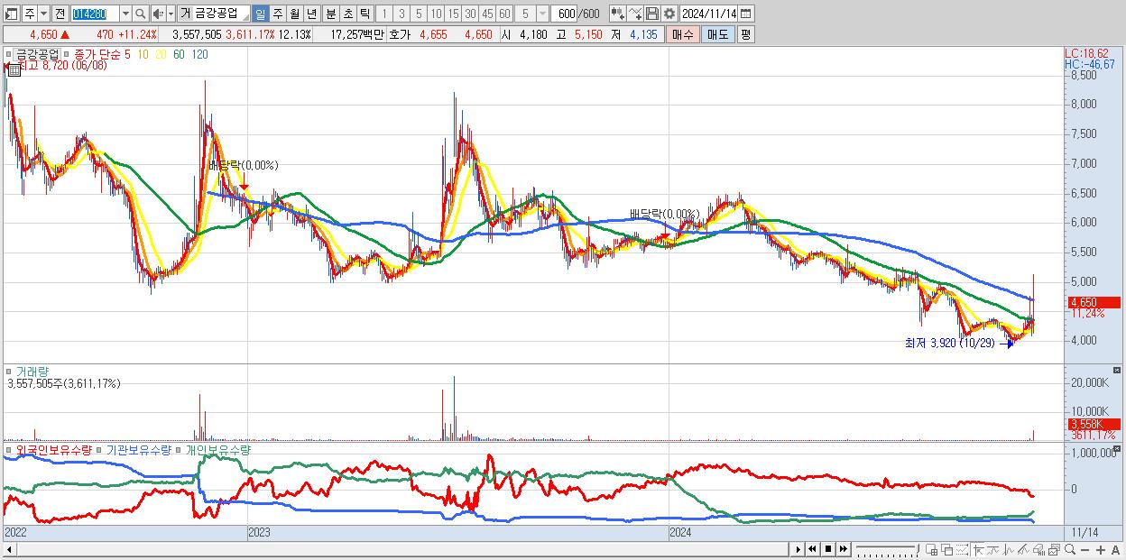This screenshot has width=1126, height=560.
Task: Click the 기관보유수량 indicator label
Action: point(137,448)
